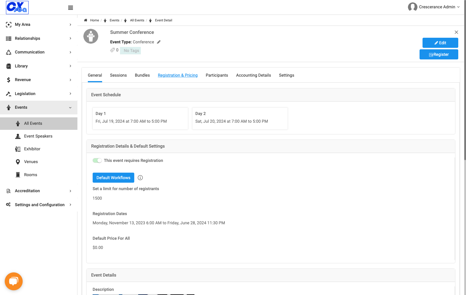466x295 pixels.
Task: Open the Registration & Pricing tab
Action: [x=178, y=75]
